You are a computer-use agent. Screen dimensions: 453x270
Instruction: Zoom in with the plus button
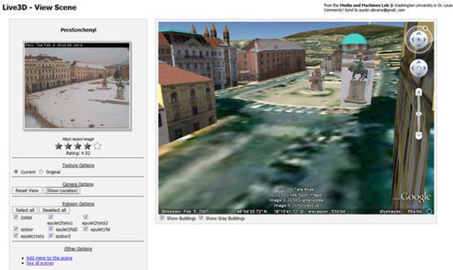pos(419,92)
